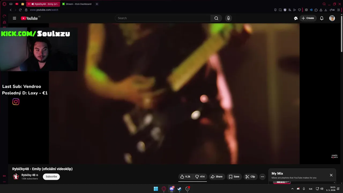Open the browser tab search magnifier
Screen dimensions: 343x193
pyautogui.click(x=324, y=4)
